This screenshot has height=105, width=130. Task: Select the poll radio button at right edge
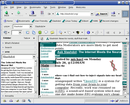(125, 93)
